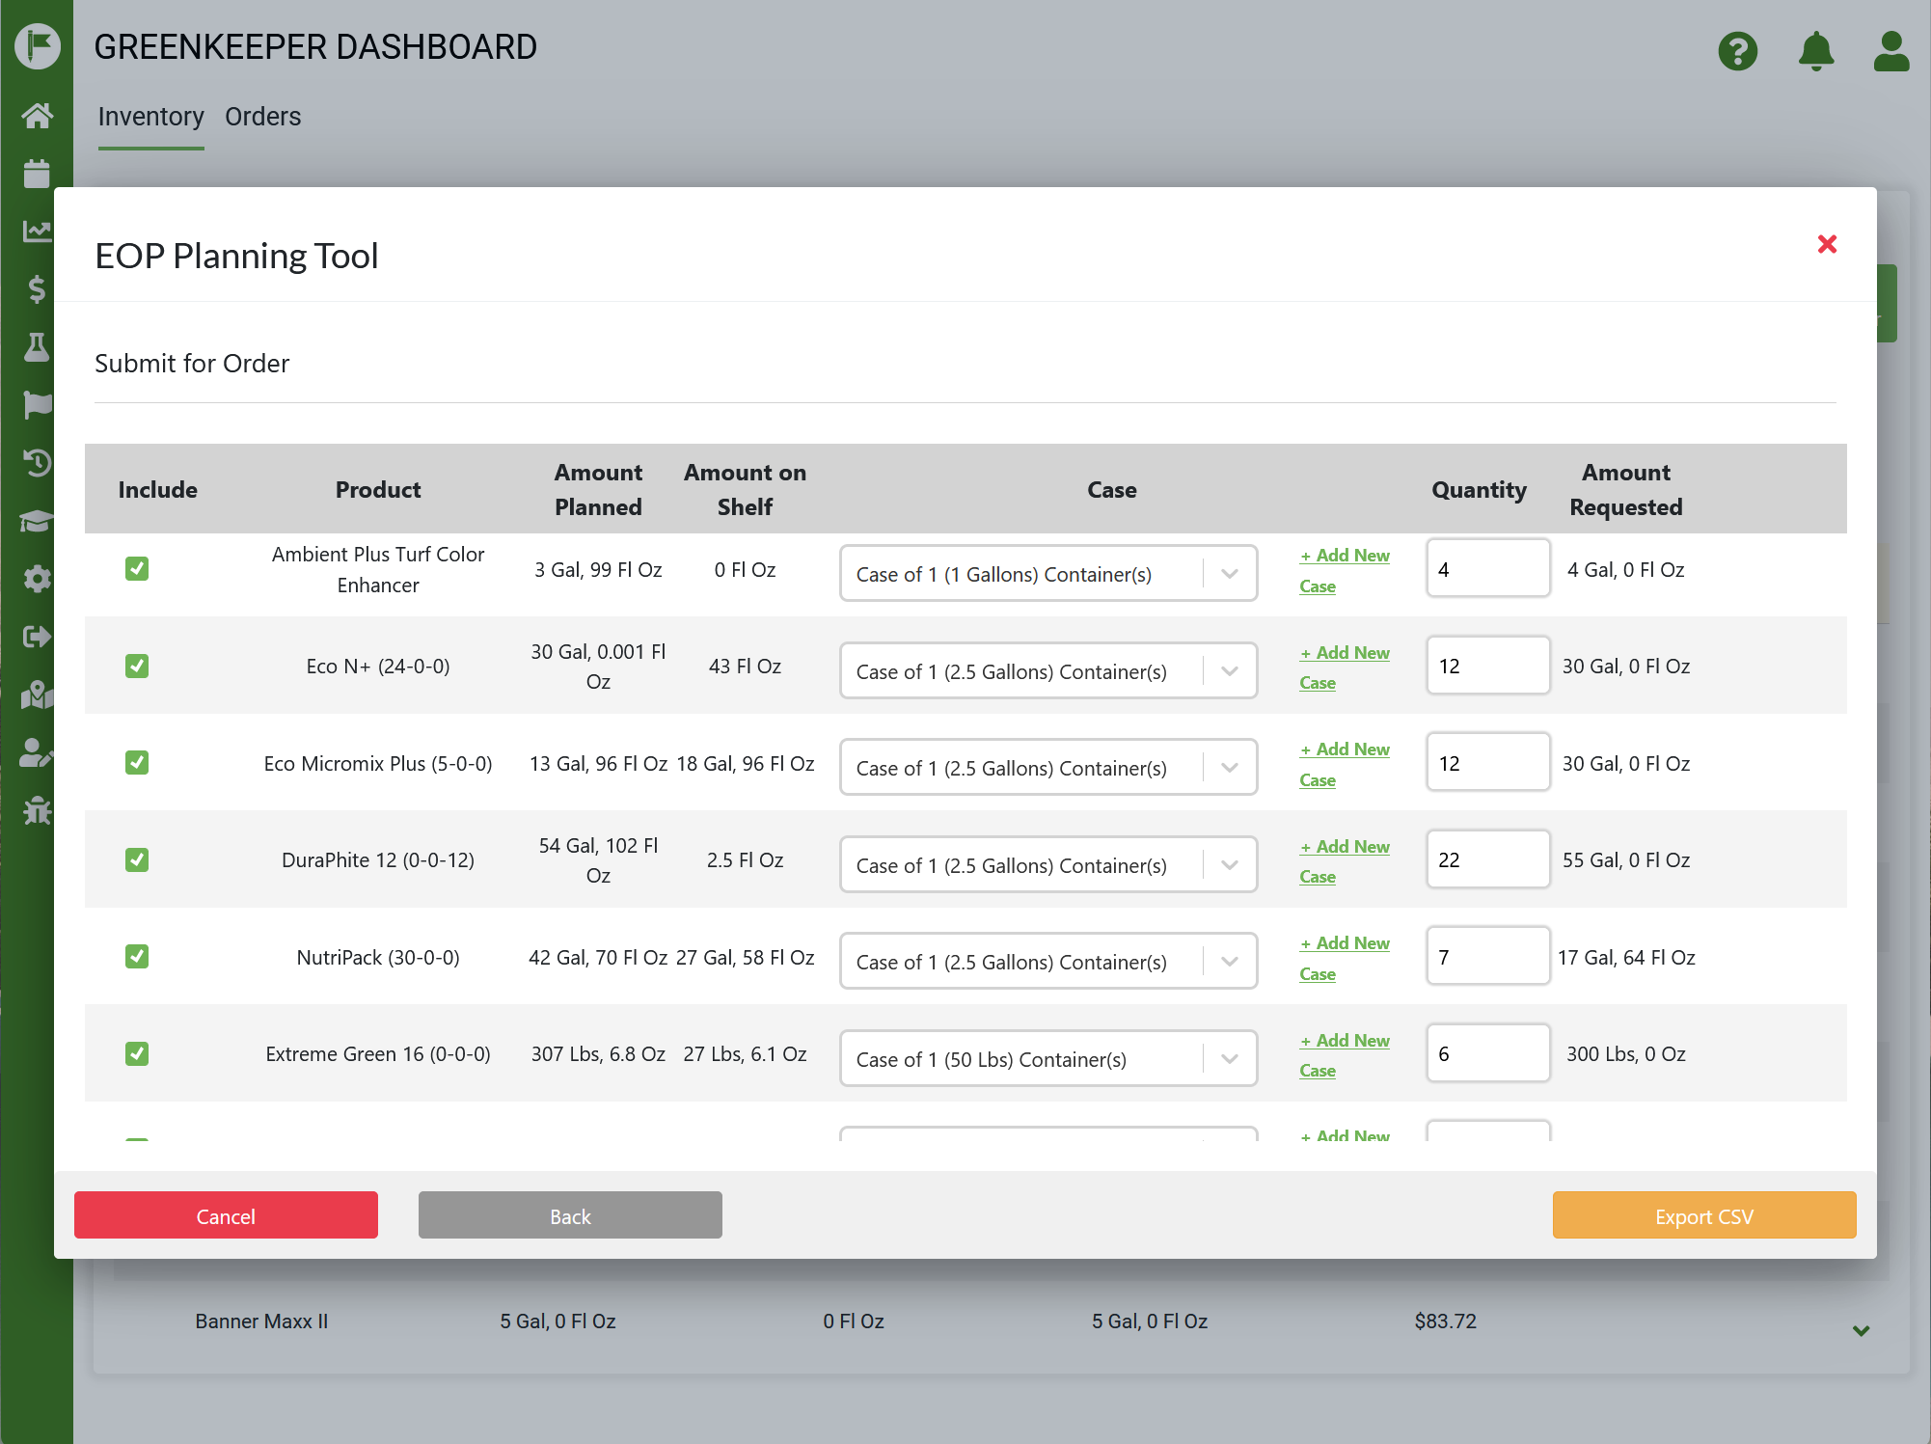Open case dropdown for Ambient Plus Turf Color Enhancer

(x=1048, y=574)
